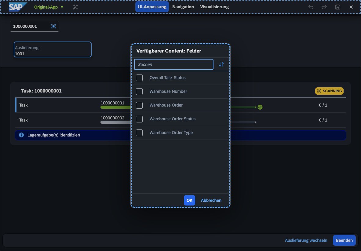Click Auslieferung wechseln link
361x251 pixels.
[306, 240]
